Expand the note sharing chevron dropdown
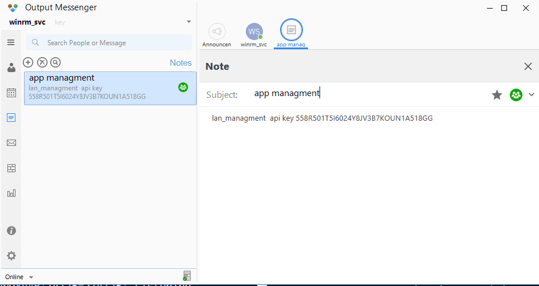Screen dimensions: 539x286 click(532, 95)
